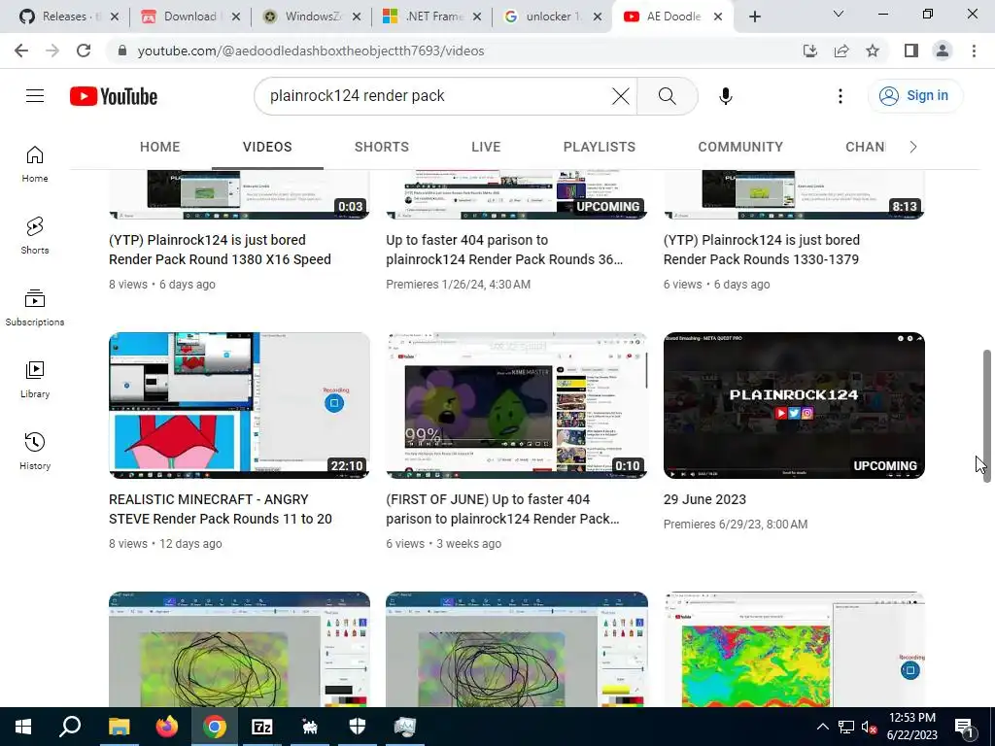Image resolution: width=995 pixels, height=746 pixels.
Task: Go back in browser
Action: 21,51
